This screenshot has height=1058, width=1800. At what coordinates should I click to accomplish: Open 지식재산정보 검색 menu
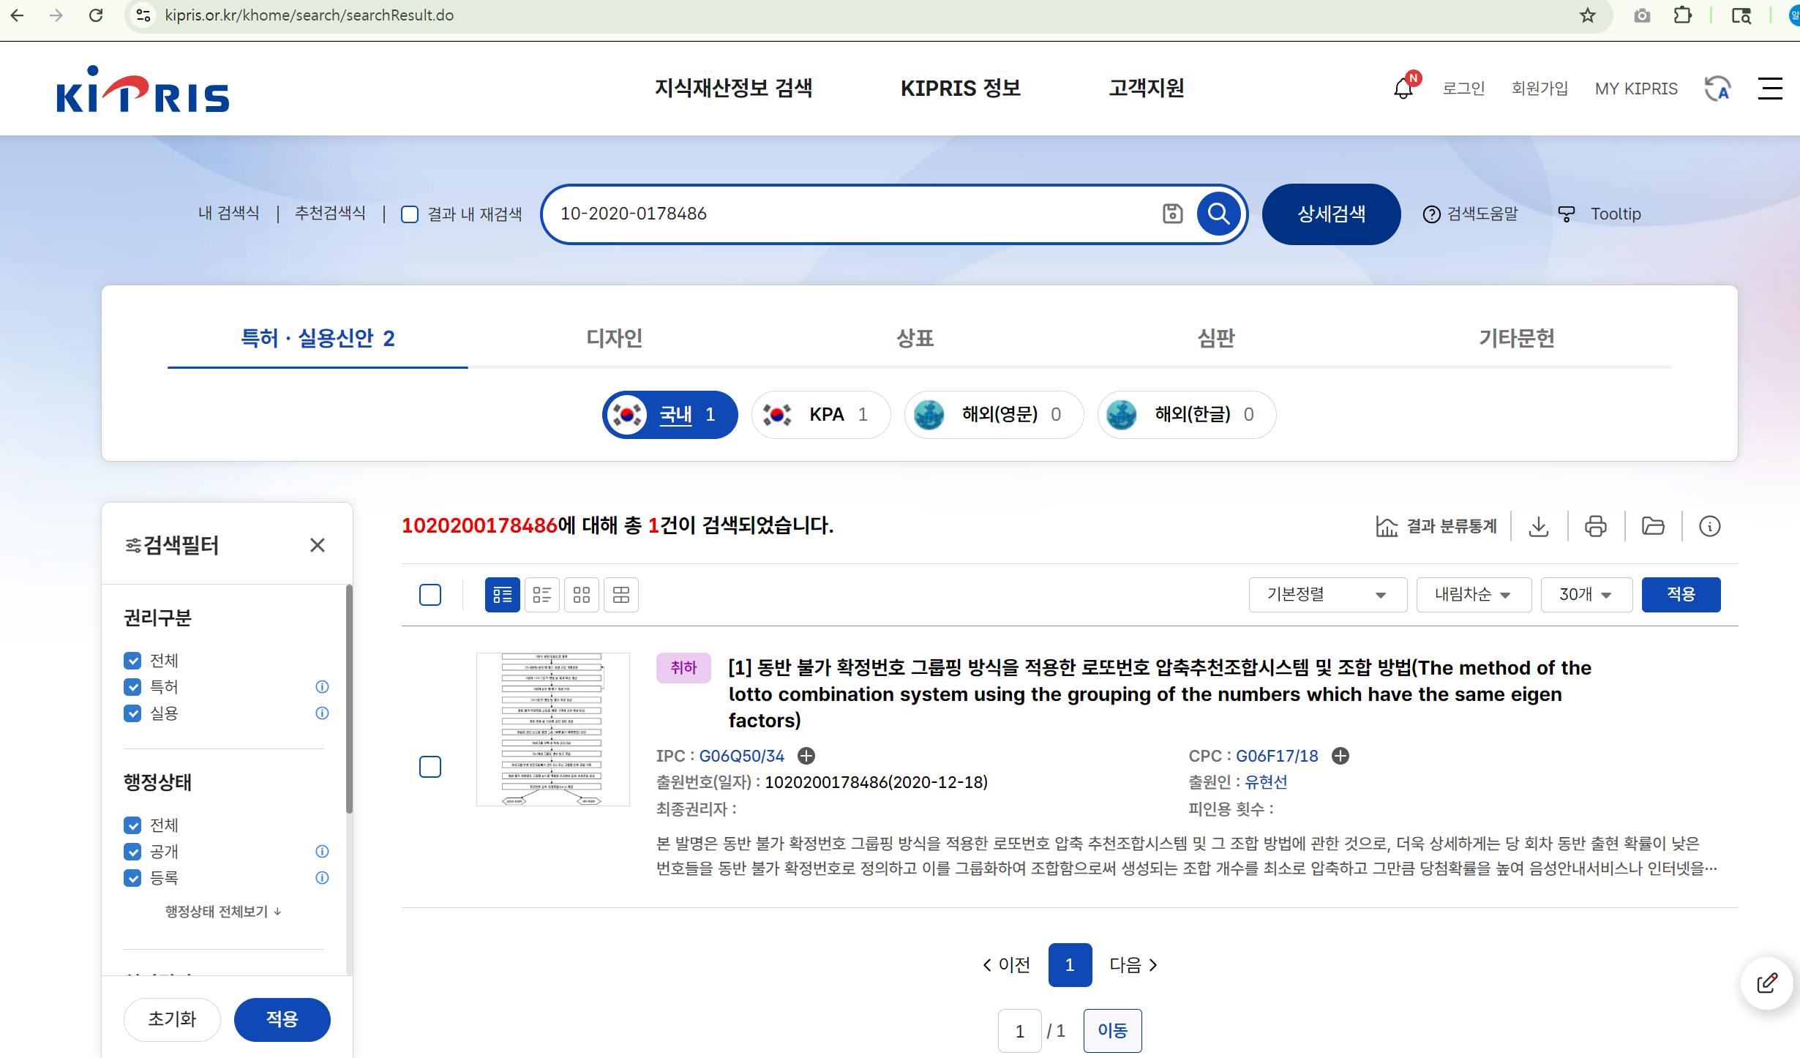733,89
